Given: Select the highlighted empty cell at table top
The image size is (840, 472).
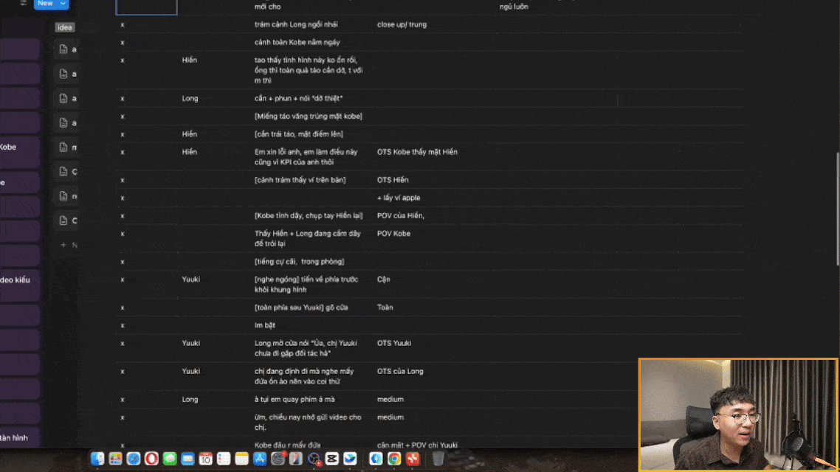Looking at the screenshot, I should click(x=147, y=7).
